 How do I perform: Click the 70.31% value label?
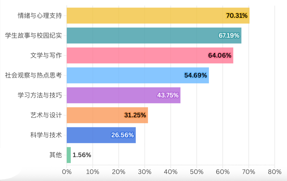point(237,16)
